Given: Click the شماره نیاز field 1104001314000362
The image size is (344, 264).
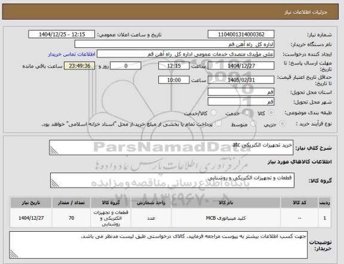Looking at the screenshot, I should [241, 35].
